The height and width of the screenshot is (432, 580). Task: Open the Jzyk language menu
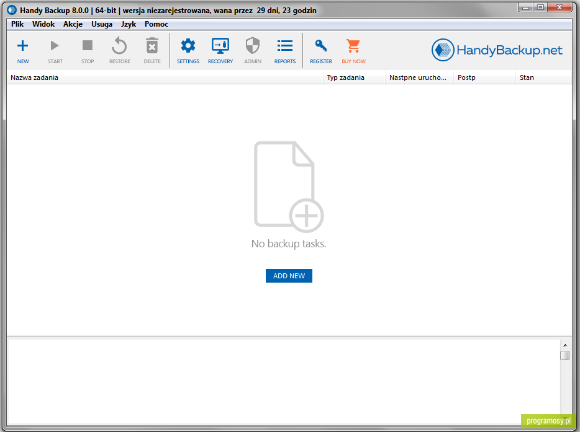129,24
